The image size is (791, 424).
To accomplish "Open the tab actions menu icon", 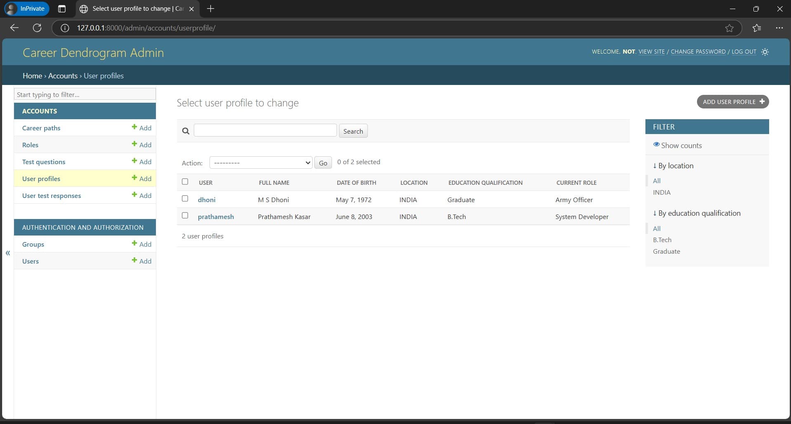I will 62,9.
